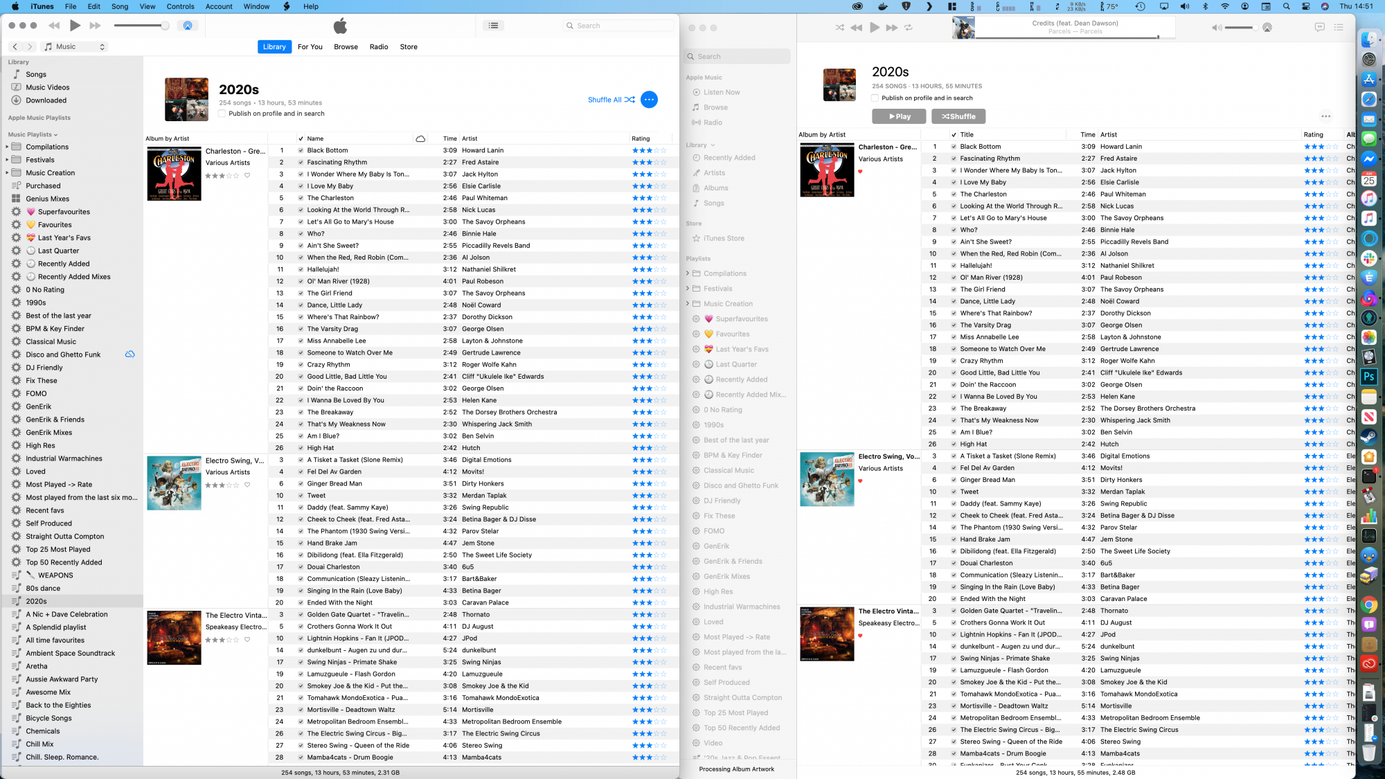Expand Festivals folder in Music app sidebar
The height and width of the screenshot is (779, 1385).
(688, 289)
